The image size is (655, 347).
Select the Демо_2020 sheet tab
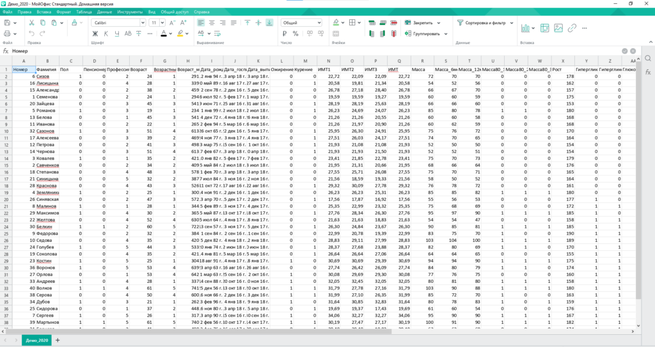tap(37, 340)
